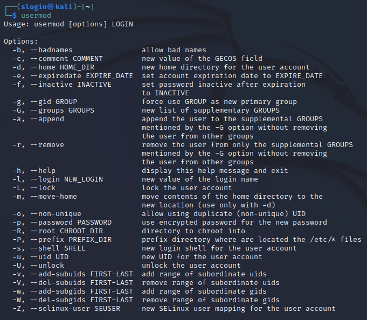Click the tilde directory indicator in the prompt
Image resolution: width=367 pixels, height=320 pixels.
pos(88,7)
